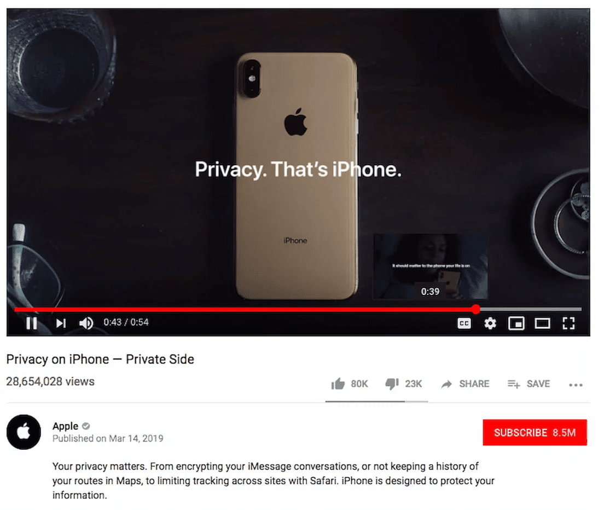This screenshot has height=510, width=604.
Task: Open the Apple channel avatar
Action: [x=24, y=432]
